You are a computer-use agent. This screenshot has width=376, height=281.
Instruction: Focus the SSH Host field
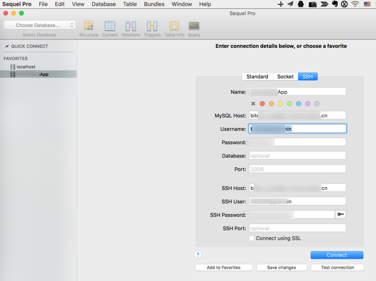coord(298,188)
